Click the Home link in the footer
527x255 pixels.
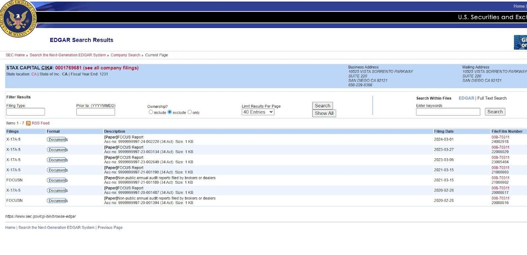point(10,227)
